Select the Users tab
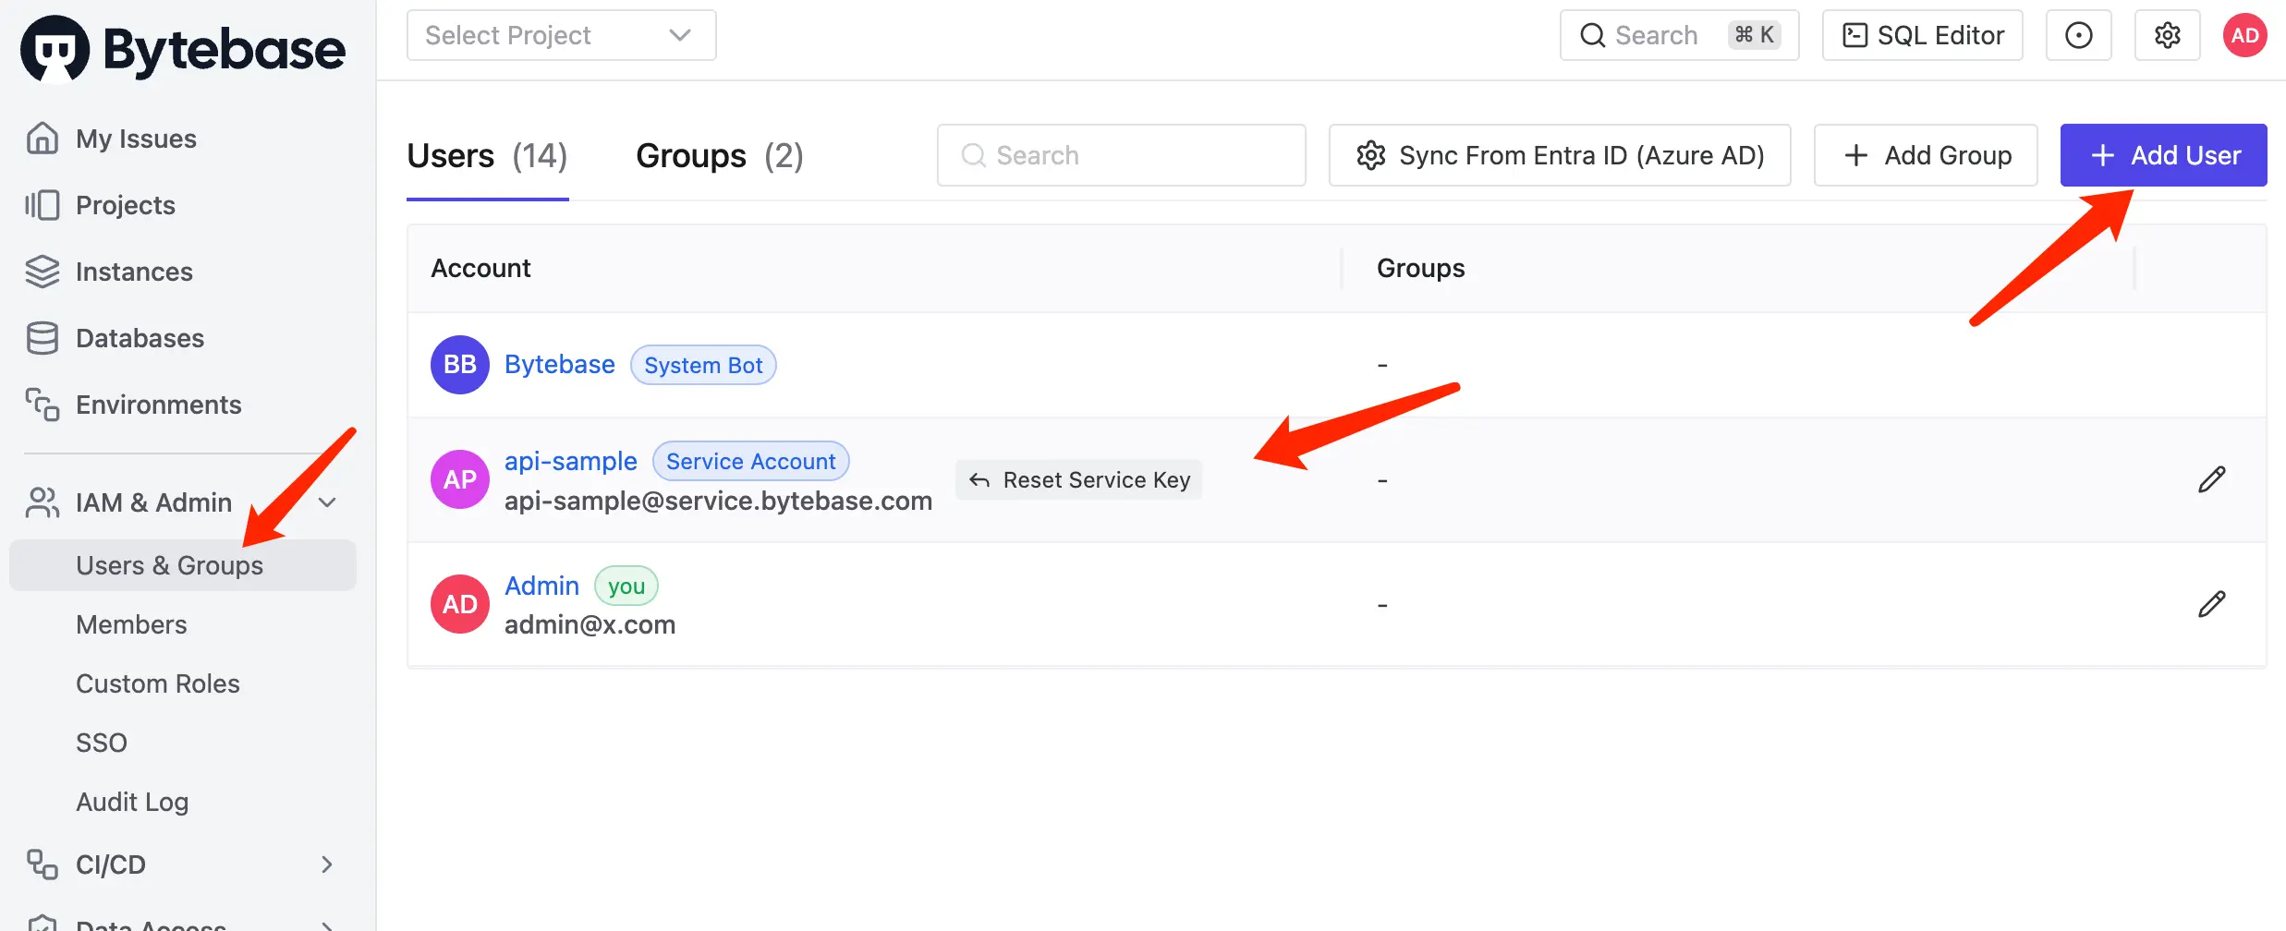The width and height of the screenshot is (2286, 931). (487, 155)
